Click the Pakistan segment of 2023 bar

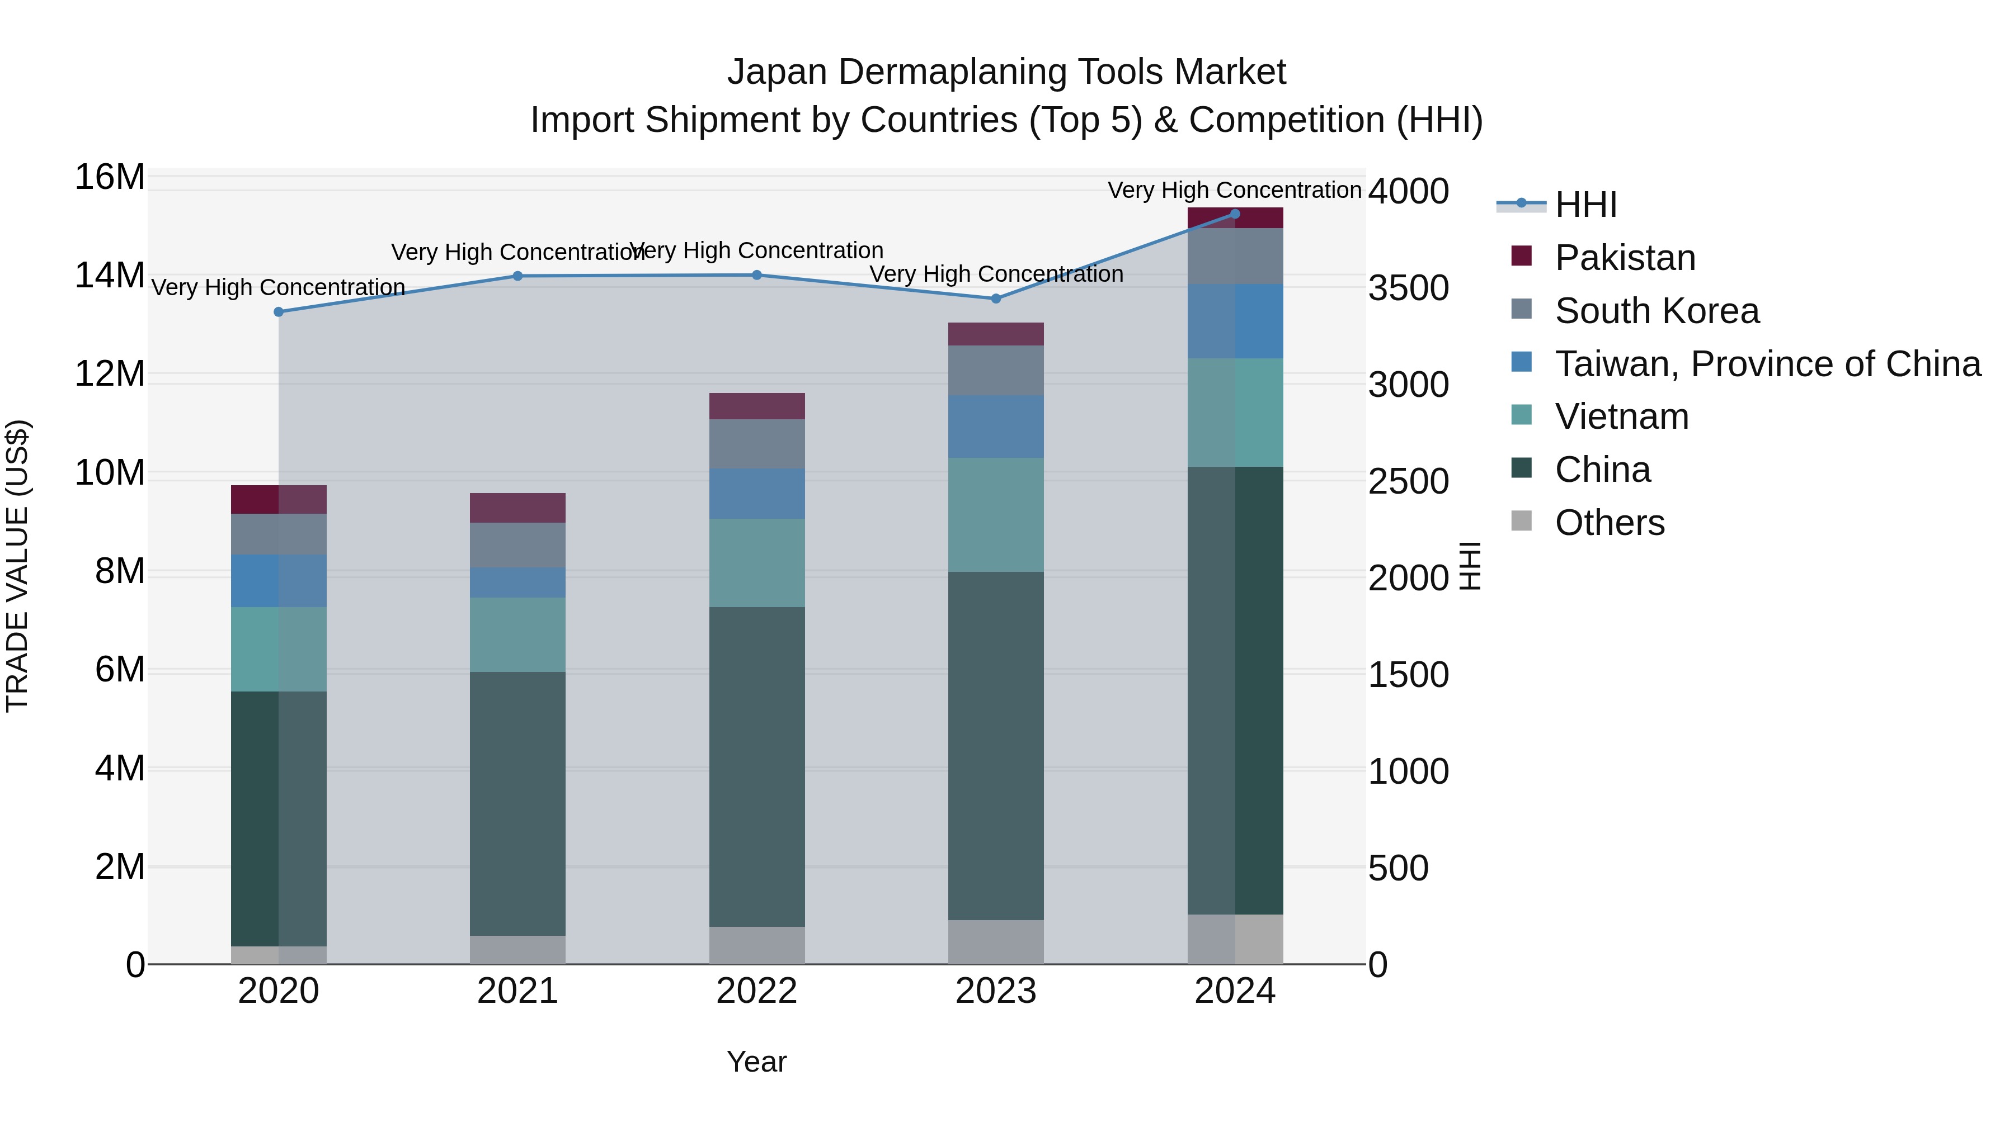(996, 334)
